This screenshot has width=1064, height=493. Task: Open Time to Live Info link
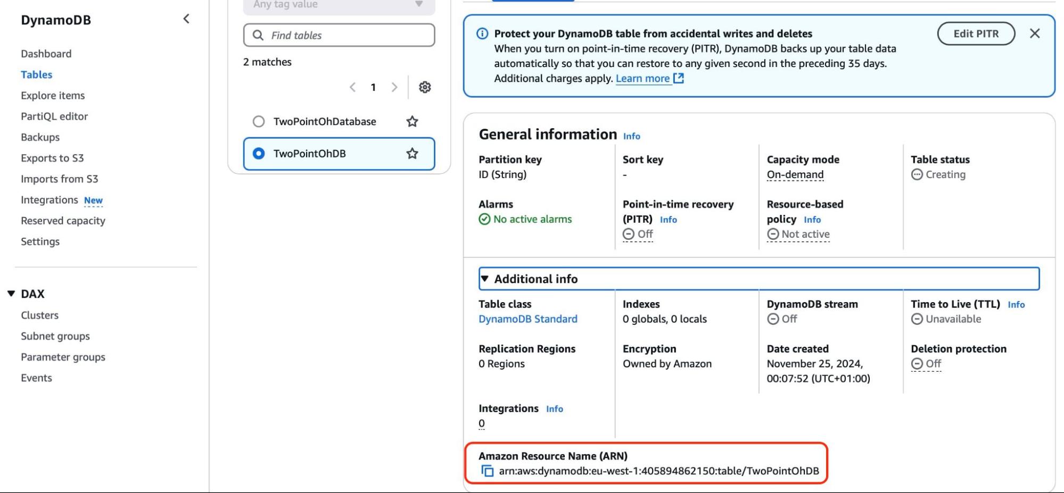(1016, 305)
